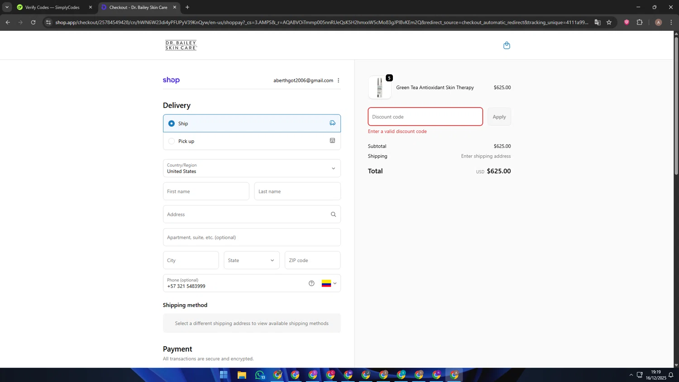This screenshot has height=382, width=679.
Task: Click Apartment, suite, etc. field
Action: [x=252, y=237]
